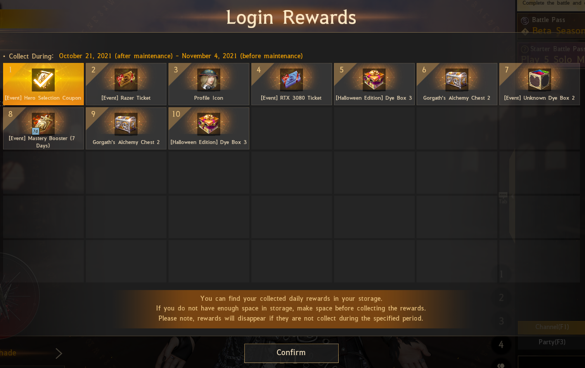Select day 7 Unknown Dye Box icon

pos(540,80)
